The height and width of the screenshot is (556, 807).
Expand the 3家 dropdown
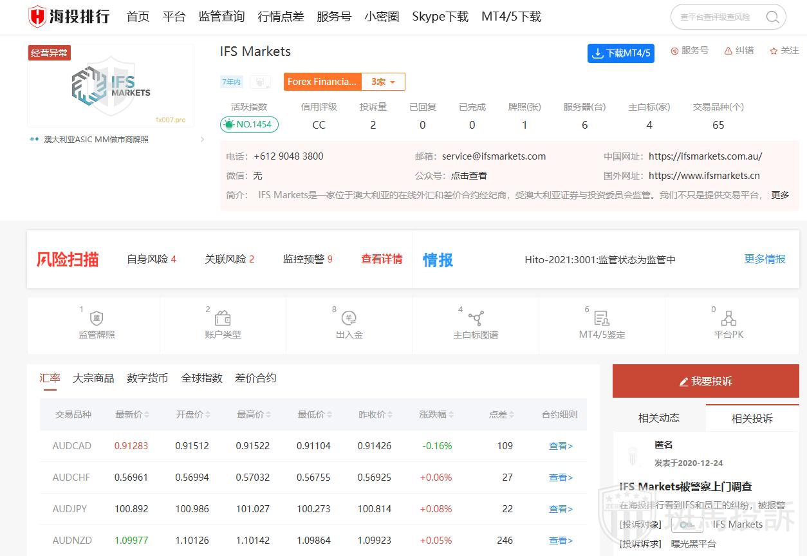383,82
